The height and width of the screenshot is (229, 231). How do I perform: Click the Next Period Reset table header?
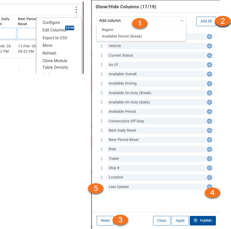pyautogui.click(x=27, y=21)
